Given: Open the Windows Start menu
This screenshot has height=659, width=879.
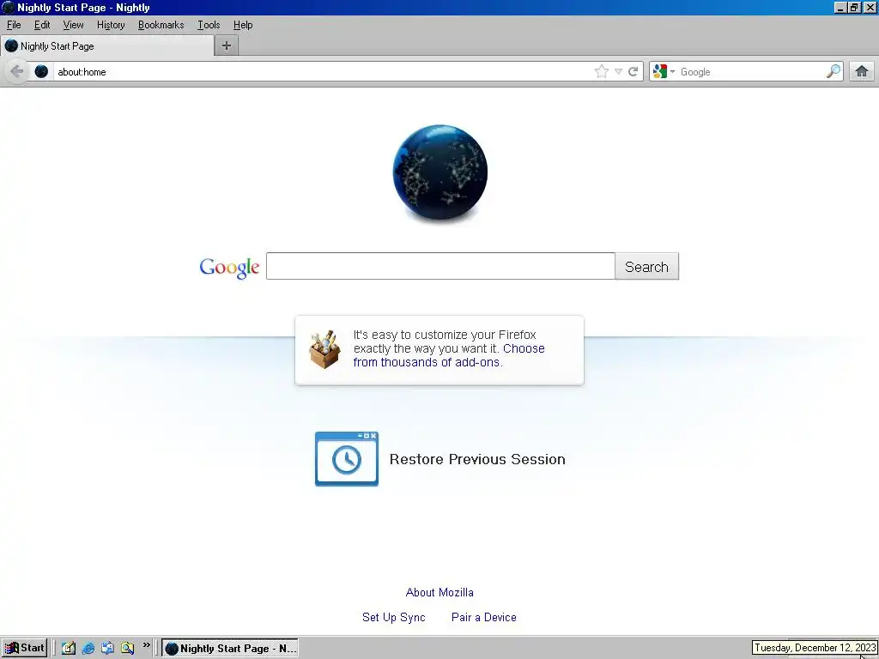Looking at the screenshot, I should click(24, 648).
